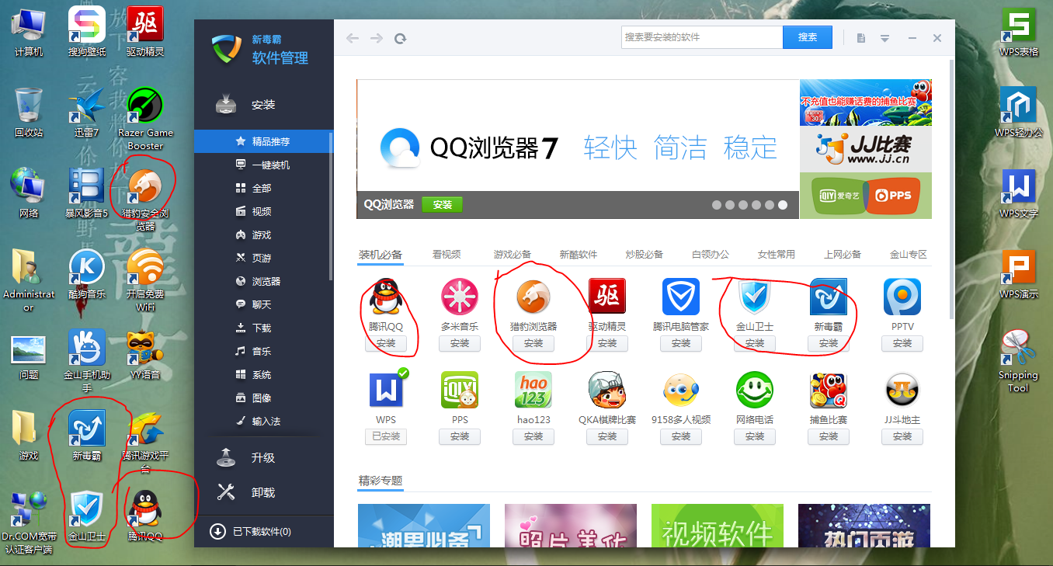
Task: Switch to the 金山专区 tab
Action: point(909,255)
